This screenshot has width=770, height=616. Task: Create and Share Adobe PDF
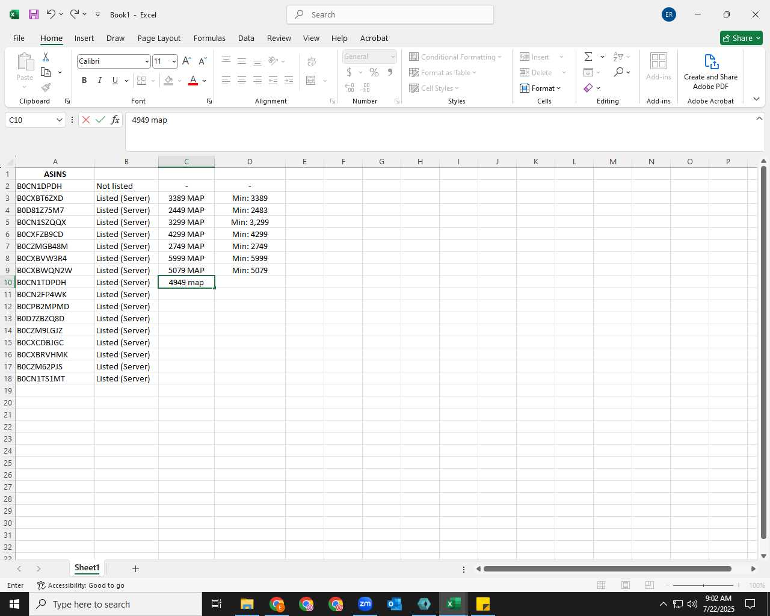tap(710, 72)
